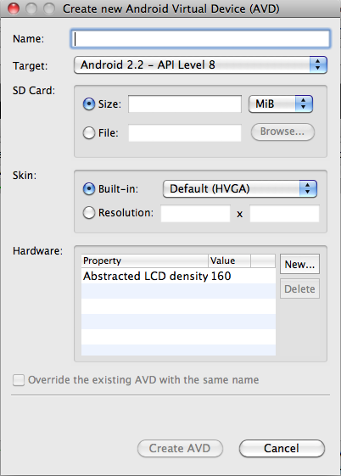The width and height of the screenshot is (341, 476).
Task: Toggle Override the existing AVD checkbox
Action: click(19, 380)
